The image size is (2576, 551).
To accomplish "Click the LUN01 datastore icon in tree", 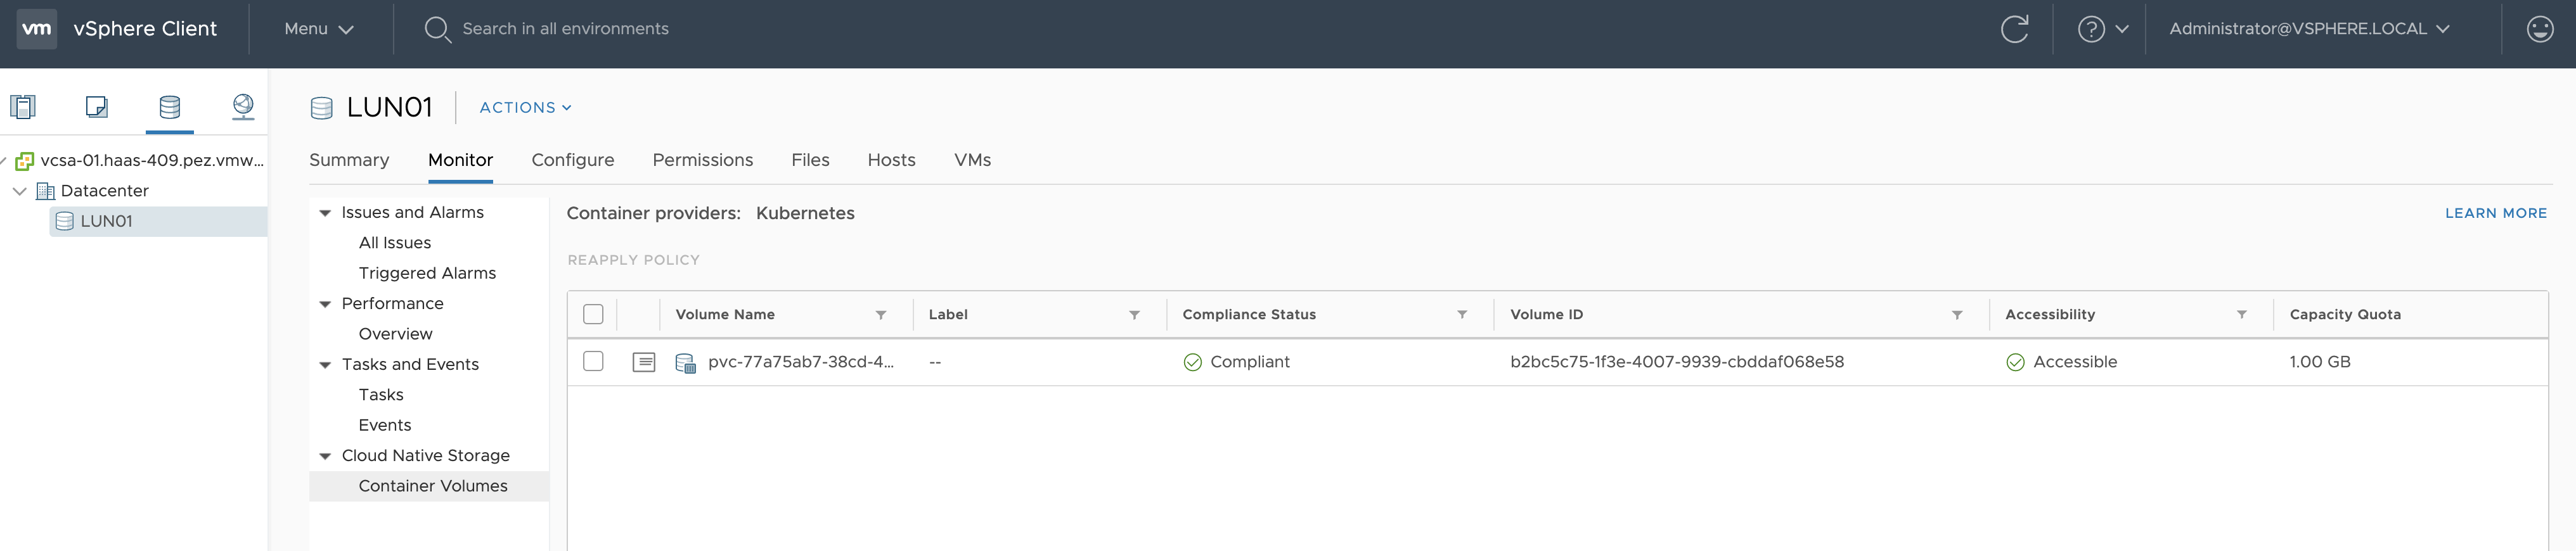I will coord(65,221).
